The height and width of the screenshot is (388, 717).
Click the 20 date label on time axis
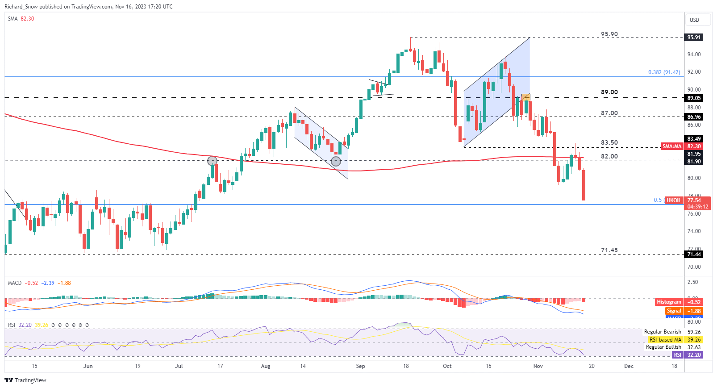tap(592, 366)
